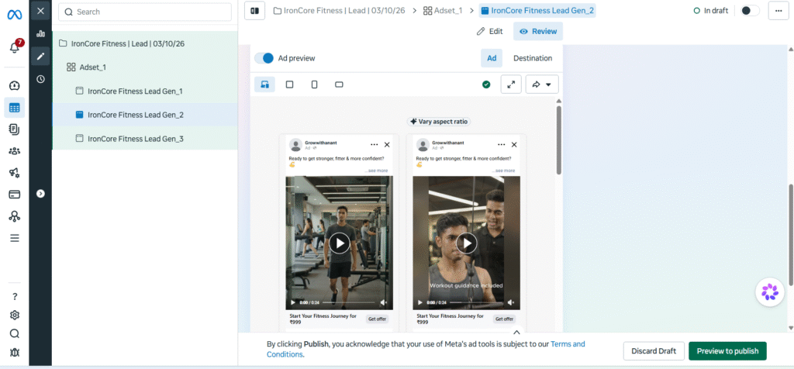The image size is (794, 369).
Task: Open the help question mark icon
Action: coord(15,297)
